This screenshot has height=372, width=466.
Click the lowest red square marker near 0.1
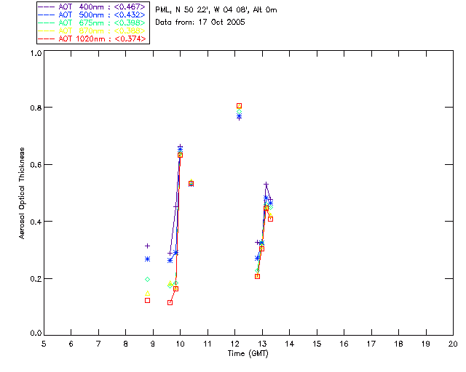pos(170,302)
